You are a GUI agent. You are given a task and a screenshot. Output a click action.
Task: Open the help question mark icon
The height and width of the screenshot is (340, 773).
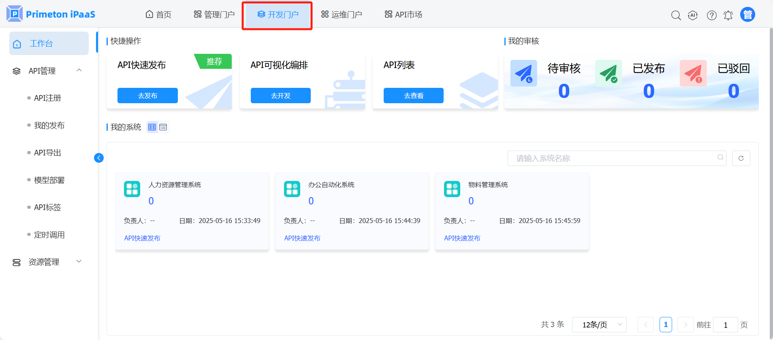pyautogui.click(x=711, y=15)
